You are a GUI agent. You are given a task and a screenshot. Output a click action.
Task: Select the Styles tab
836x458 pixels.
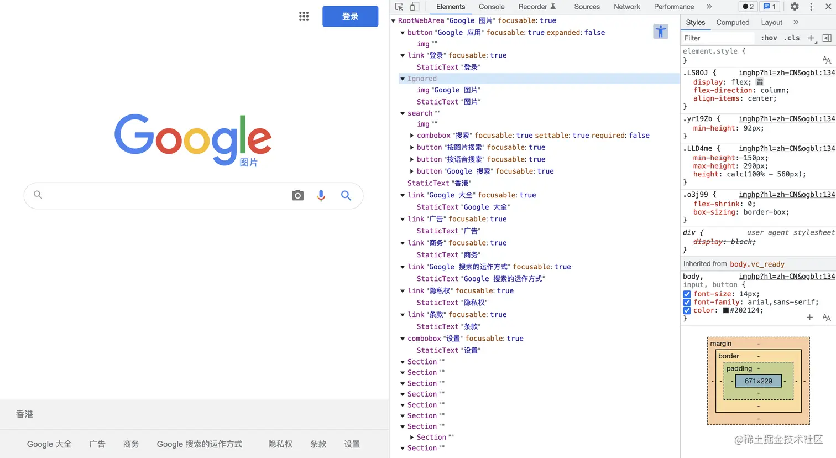[696, 23]
